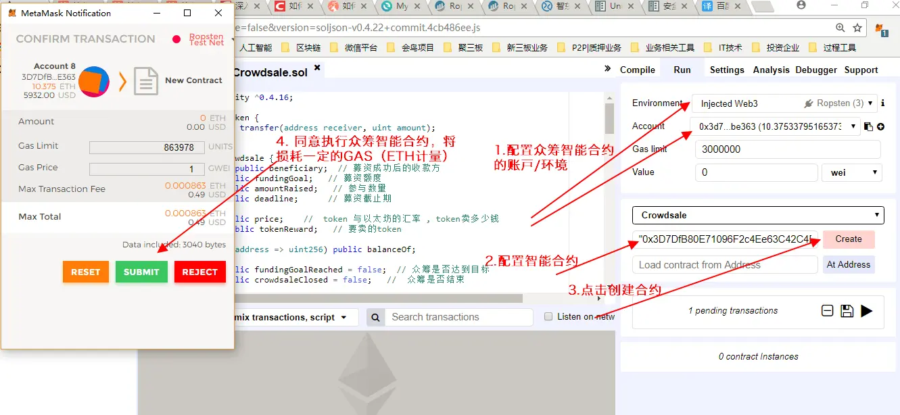The image size is (900, 415).
Task: Switch to the Support tab
Action: [861, 70]
